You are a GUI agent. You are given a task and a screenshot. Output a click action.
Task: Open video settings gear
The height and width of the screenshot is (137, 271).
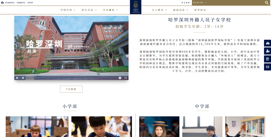[x=120, y=78]
